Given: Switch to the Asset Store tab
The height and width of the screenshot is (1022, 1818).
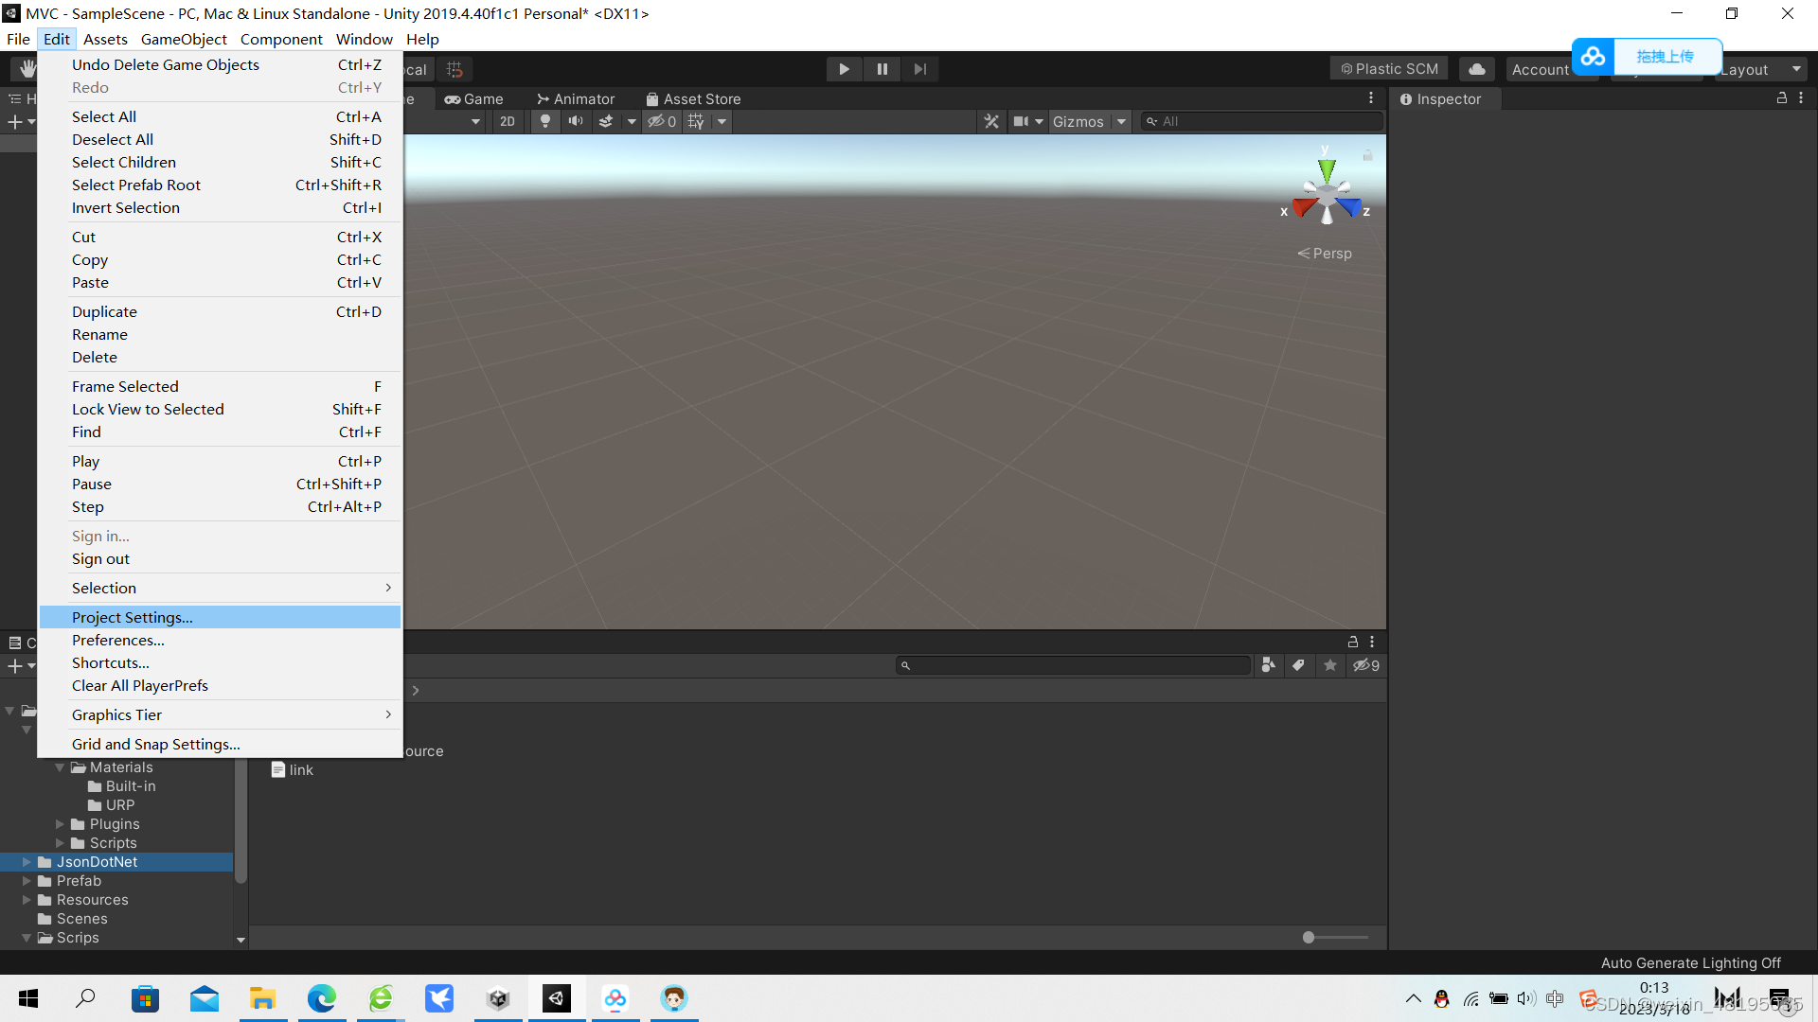Looking at the screenshot, I should tap(693, 98).
